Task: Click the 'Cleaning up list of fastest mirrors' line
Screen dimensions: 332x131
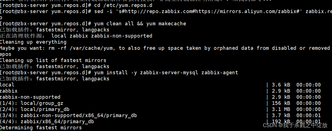Action: click(53, 60)
